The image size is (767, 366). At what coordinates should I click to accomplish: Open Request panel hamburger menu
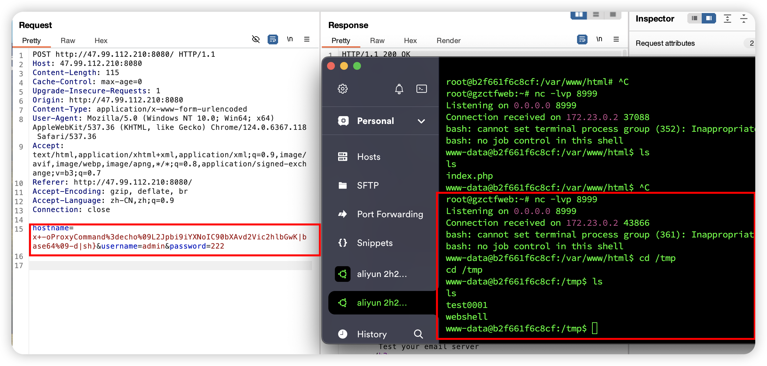(307, 39)
